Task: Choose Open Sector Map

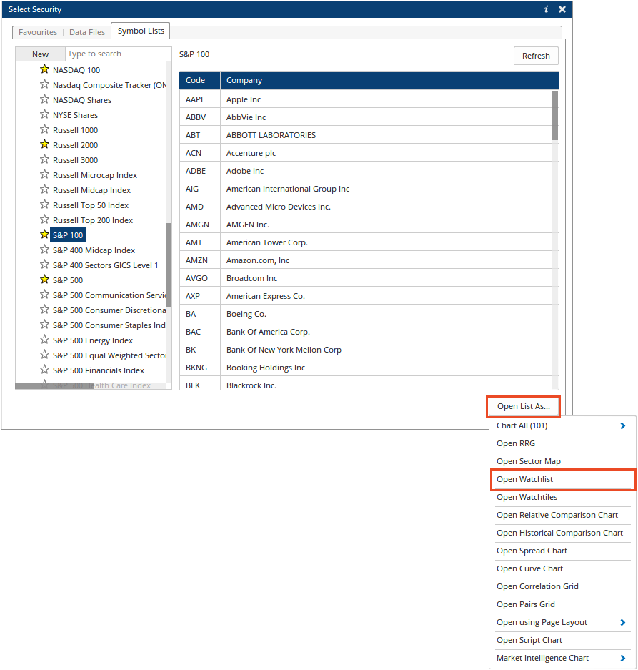Action: (x=563, y=461)
